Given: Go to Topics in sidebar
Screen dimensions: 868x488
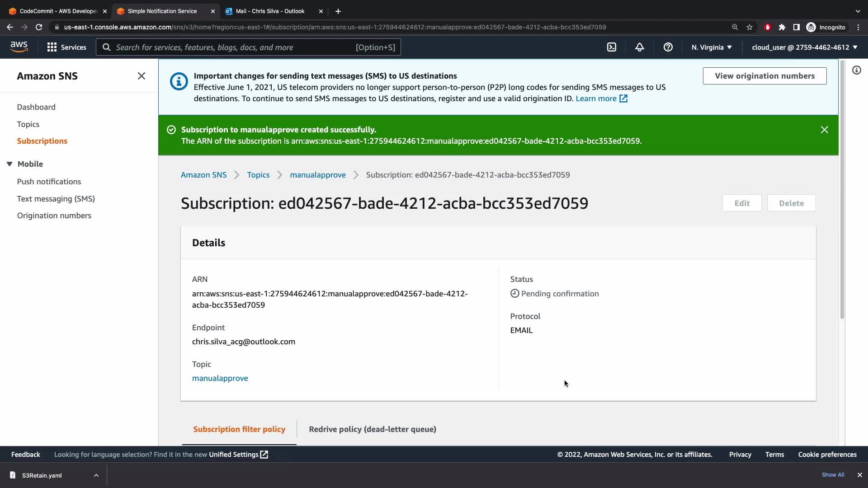Looking at the screenshot, I should point(28,124).
